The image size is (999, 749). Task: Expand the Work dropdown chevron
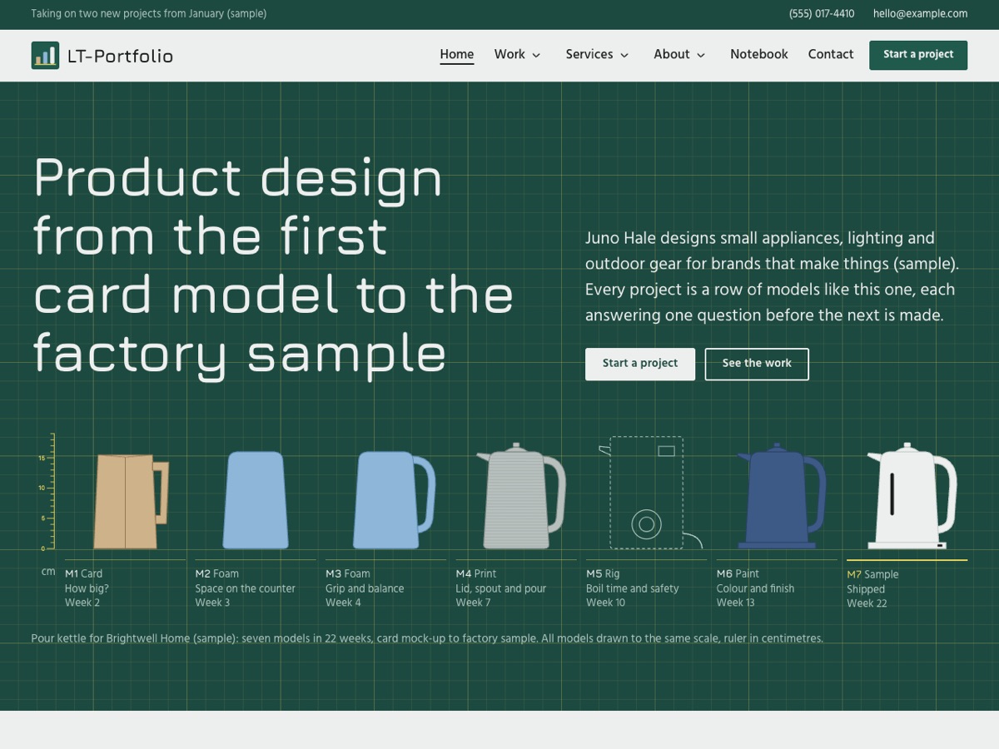(536, 55)
